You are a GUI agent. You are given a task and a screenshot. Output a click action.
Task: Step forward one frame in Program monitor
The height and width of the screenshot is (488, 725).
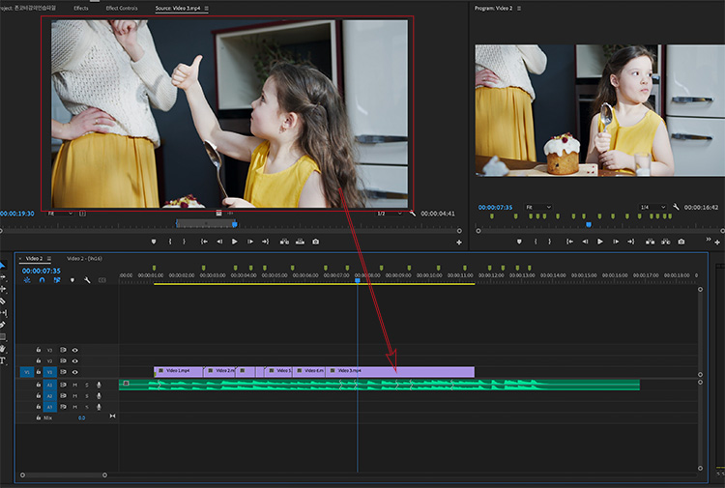[x=616, y=242]
